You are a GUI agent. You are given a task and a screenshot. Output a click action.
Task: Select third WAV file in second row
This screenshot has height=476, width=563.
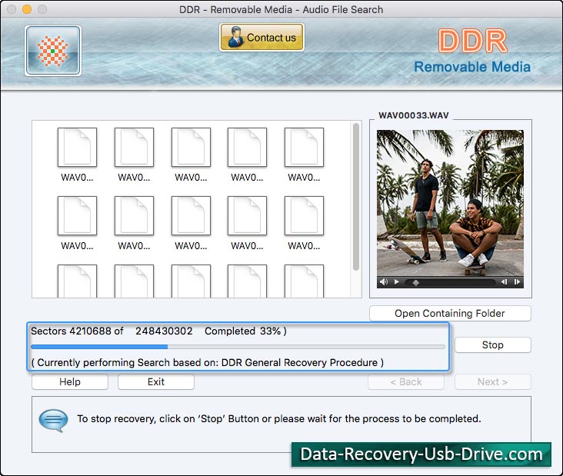191,224
